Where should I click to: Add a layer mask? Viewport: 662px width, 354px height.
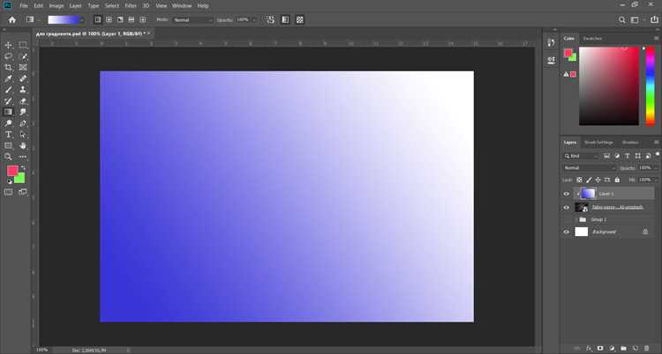(600, 349)
